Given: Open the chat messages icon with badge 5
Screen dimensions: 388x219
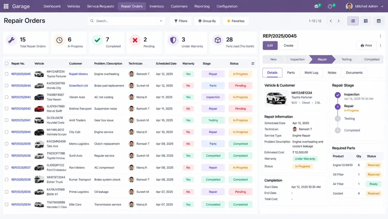Looking at the screenshot, I should click(x=316, y=6).
